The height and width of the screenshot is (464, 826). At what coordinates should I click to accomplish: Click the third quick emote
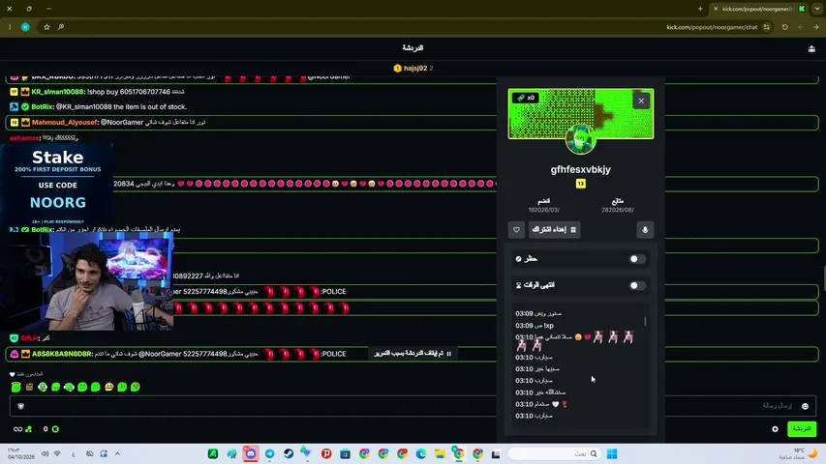[x=43, y=388]
